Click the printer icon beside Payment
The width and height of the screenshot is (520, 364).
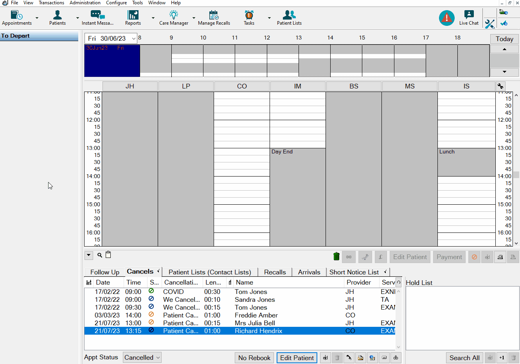pyautogui.click(x=500, y=257)
